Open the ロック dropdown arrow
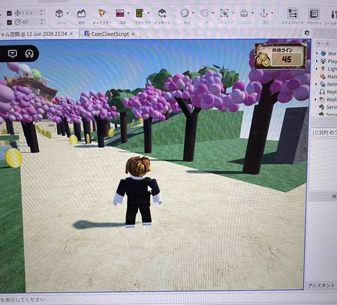Viewport: 337px width, 305px height. pos(252,13)
